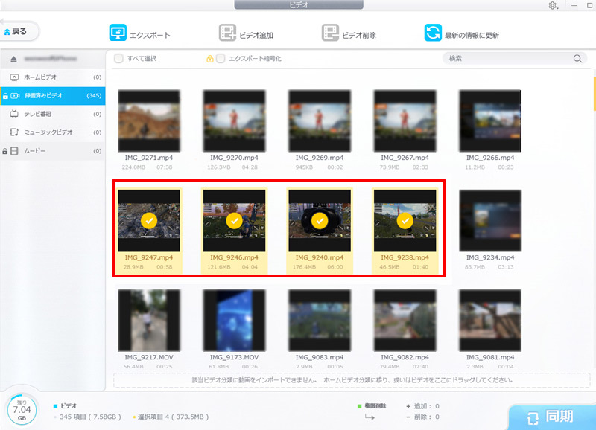
Task: Select ホームビデオ category in sidebar
Action: [53, 77]
